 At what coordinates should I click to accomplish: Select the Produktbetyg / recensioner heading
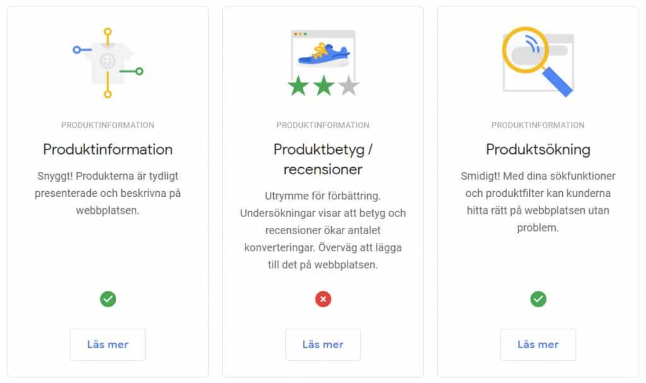[x=323, y=159]
